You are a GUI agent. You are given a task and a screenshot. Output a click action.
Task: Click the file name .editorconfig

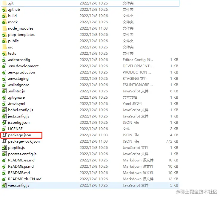click(x=19, y=60)
